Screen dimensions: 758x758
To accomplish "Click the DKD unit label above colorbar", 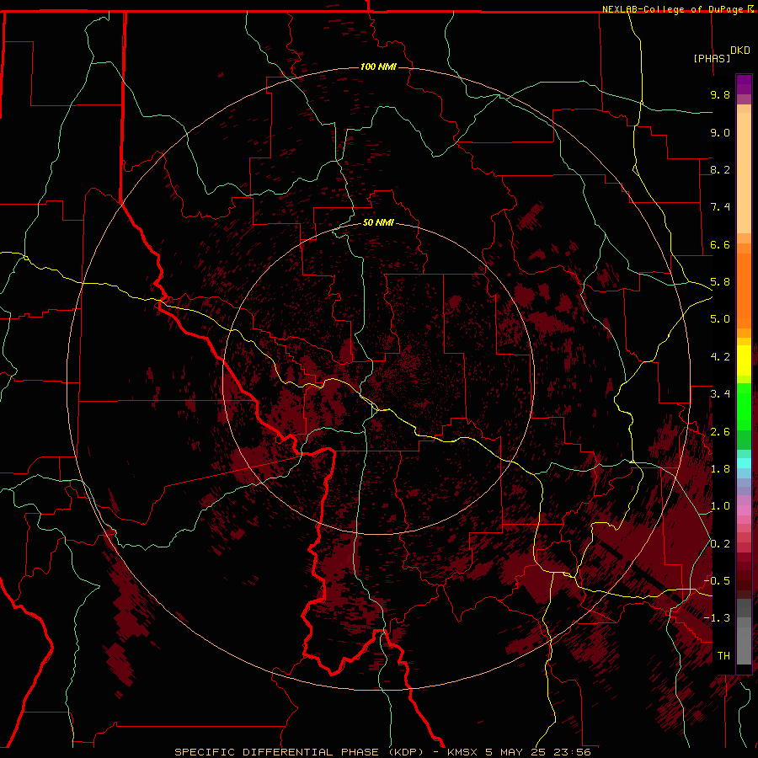I will pyautogui.click(x=740, y=51).
